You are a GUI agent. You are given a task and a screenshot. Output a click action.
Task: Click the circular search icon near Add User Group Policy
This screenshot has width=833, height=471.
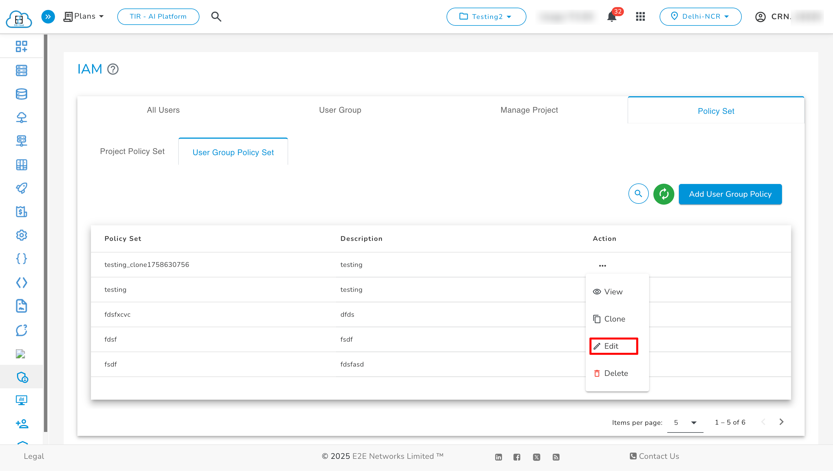pos(638,194)
